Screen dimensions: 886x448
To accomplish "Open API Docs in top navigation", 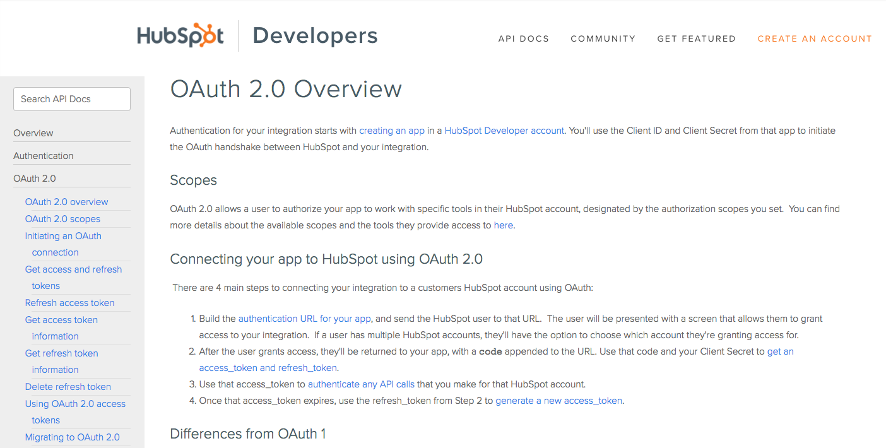I will tap(524, 38).
